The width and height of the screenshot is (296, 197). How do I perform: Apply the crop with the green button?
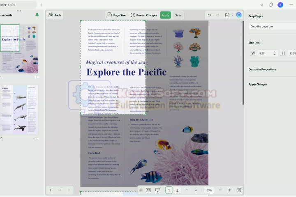[x=165, y=15]
